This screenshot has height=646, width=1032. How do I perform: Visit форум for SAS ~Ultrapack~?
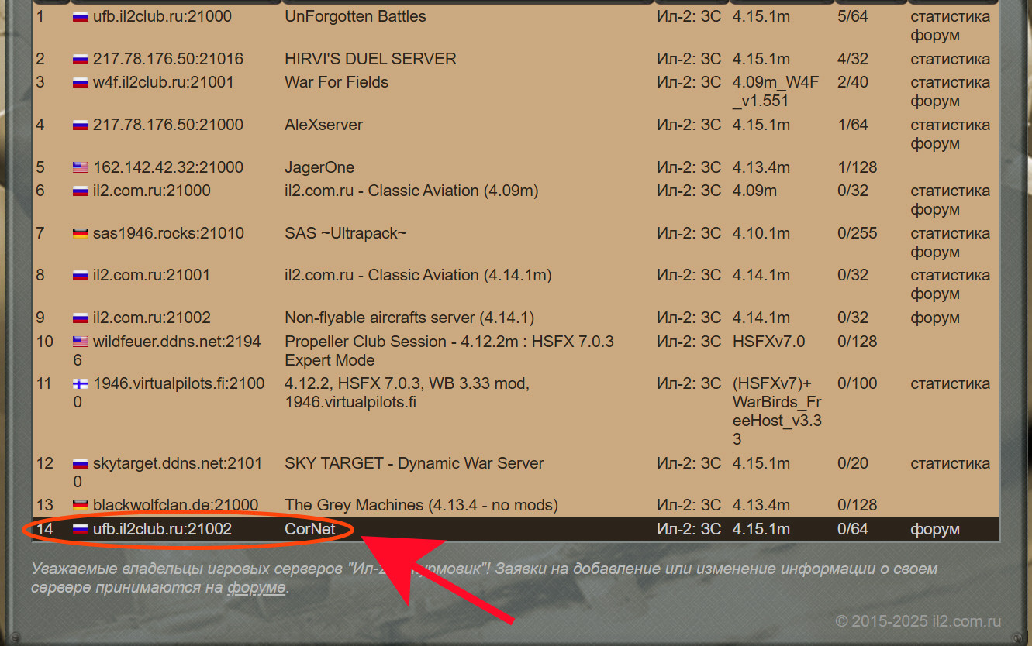pyautogui.click(x=935, y=252)
